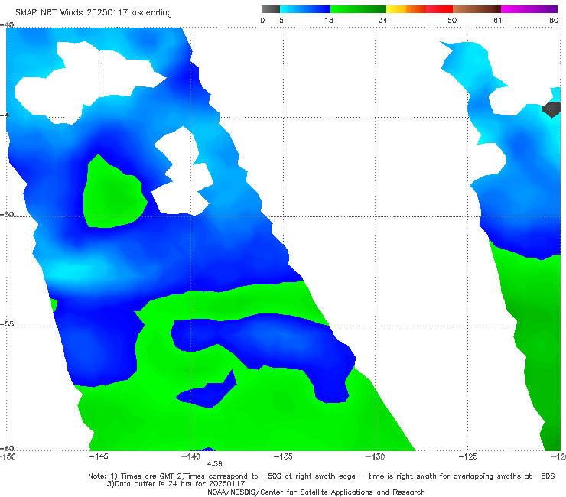Click the '64' color scale label

pyautogui.click(x=498, y=20)
